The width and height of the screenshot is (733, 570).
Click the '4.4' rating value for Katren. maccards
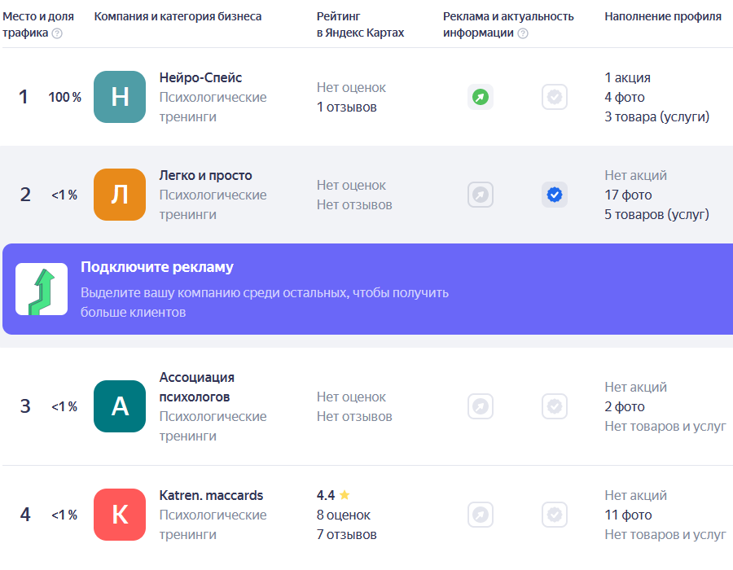tap(326, 495)
